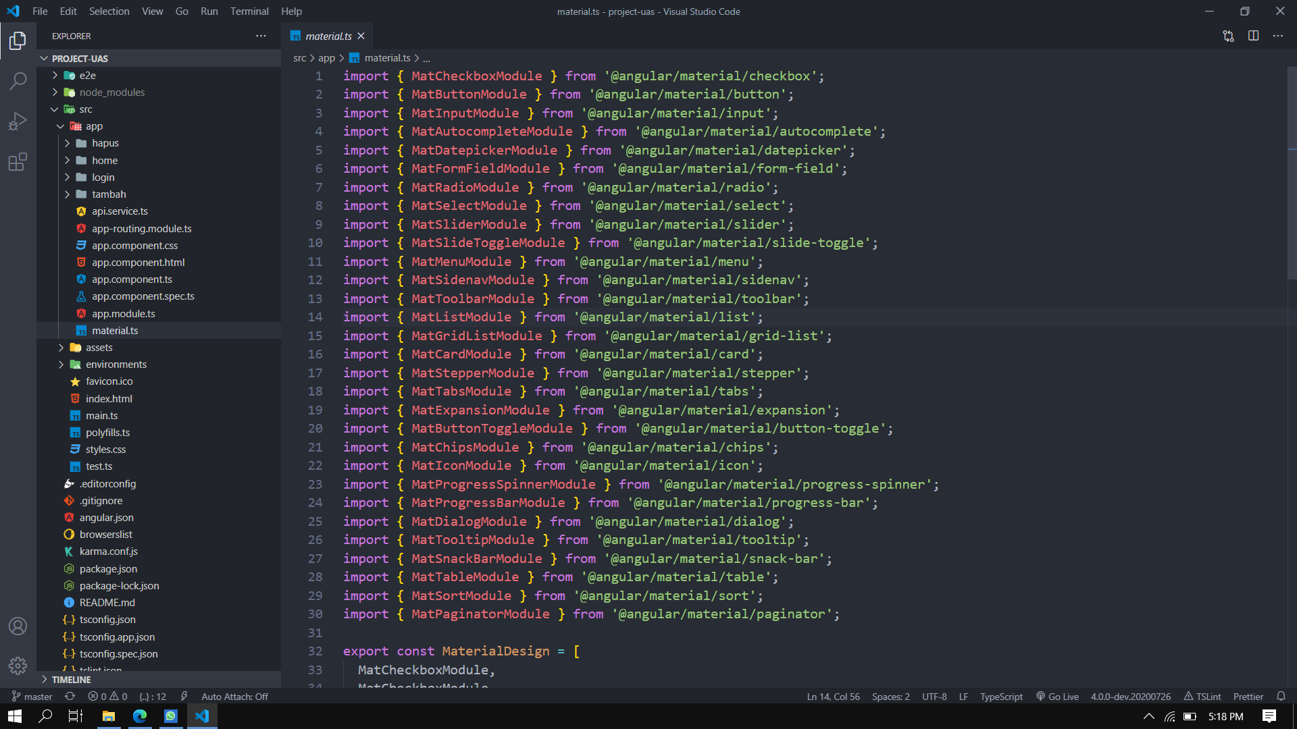Expand the TIMELINE section
The height and width of the screenshot is (729, 1297).
point(159,680)
